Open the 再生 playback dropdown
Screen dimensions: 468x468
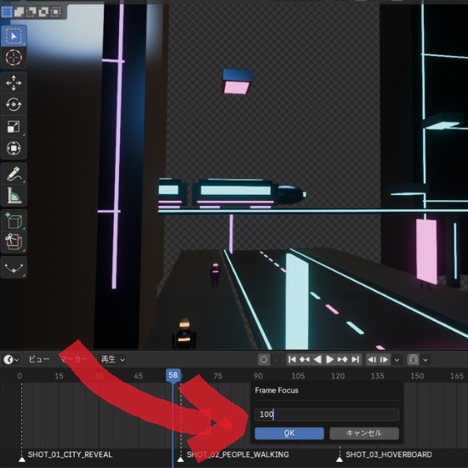pyautogui.click(x=112, y=359)
